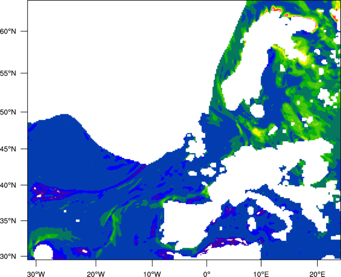Click the 20°E longitude label
Screen dimensions: 341x277
pyautogui.click(x=317, y=274)
